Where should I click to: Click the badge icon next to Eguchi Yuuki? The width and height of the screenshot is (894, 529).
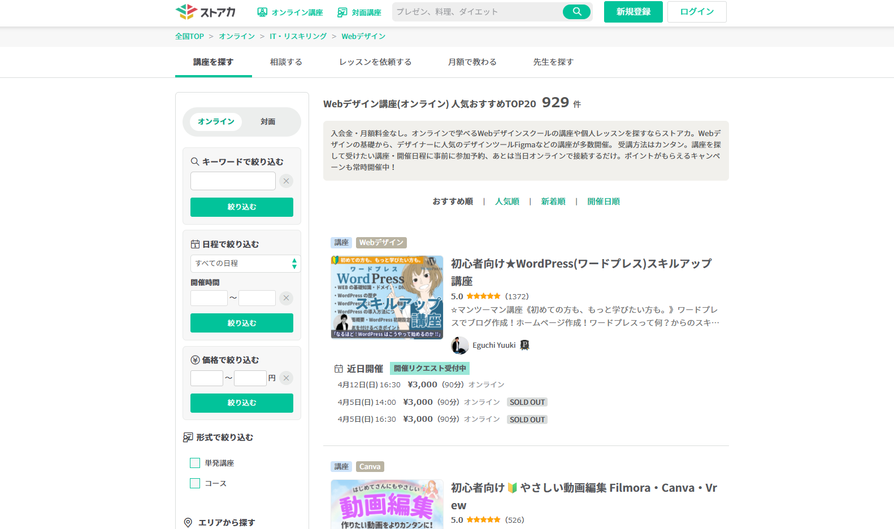coord(524,345)
